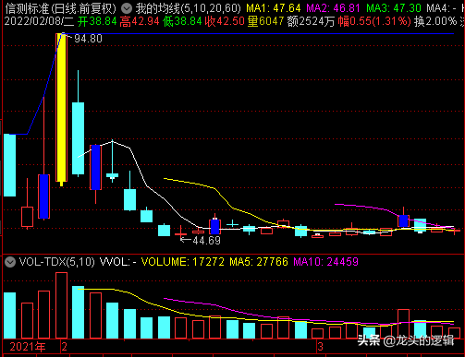Select the 我的均线(5,10,20,60) indicator label
The image size is (465, 357).
188,8
